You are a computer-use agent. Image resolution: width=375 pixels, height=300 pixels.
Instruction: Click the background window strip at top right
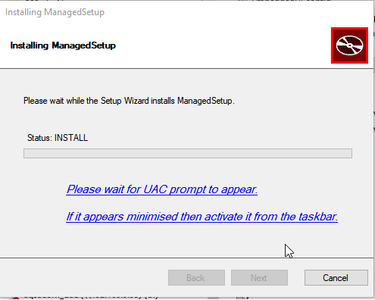[290, 1]
